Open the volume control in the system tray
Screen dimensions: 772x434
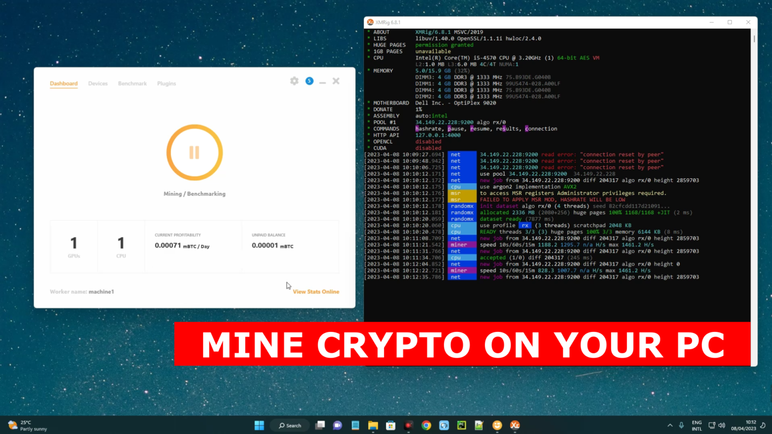(721, 425)
